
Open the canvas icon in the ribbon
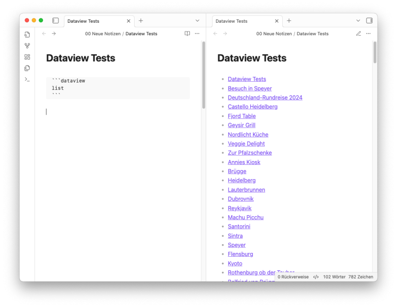click(27, 57)
